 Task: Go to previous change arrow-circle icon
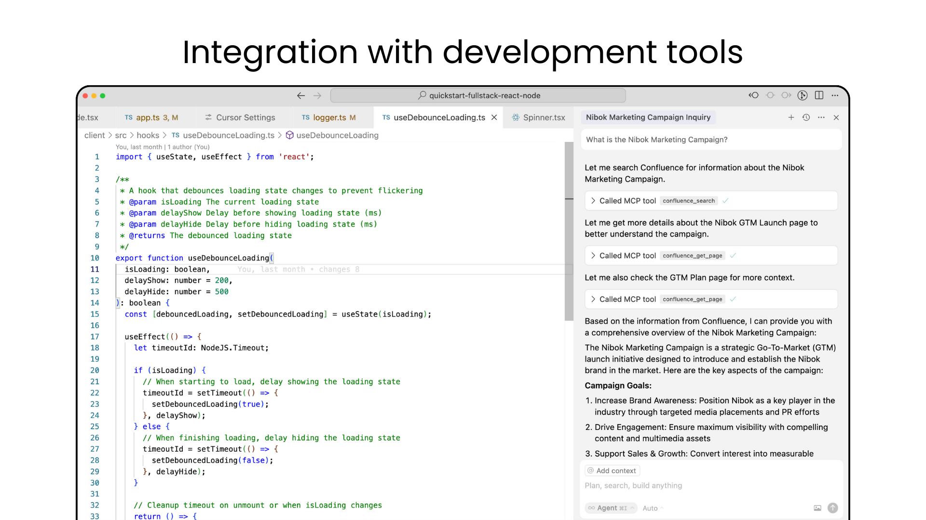tap(754, 95)
